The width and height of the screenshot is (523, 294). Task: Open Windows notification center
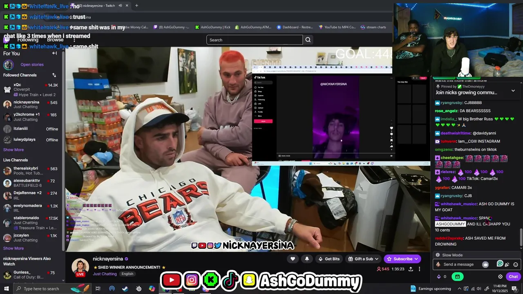point(514,289)
